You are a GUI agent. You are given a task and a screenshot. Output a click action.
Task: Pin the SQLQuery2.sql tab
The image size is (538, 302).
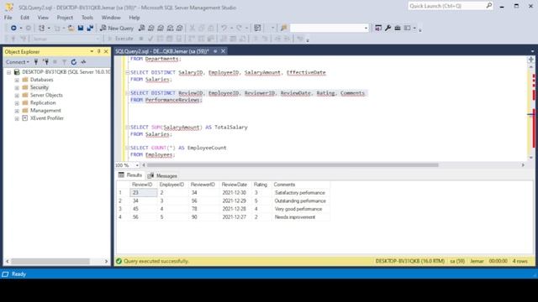(x=215, y=51)
